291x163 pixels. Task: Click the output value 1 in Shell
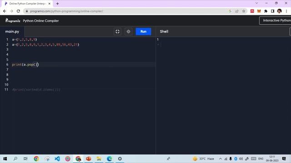pyautogui.click(x=158, y=39)
